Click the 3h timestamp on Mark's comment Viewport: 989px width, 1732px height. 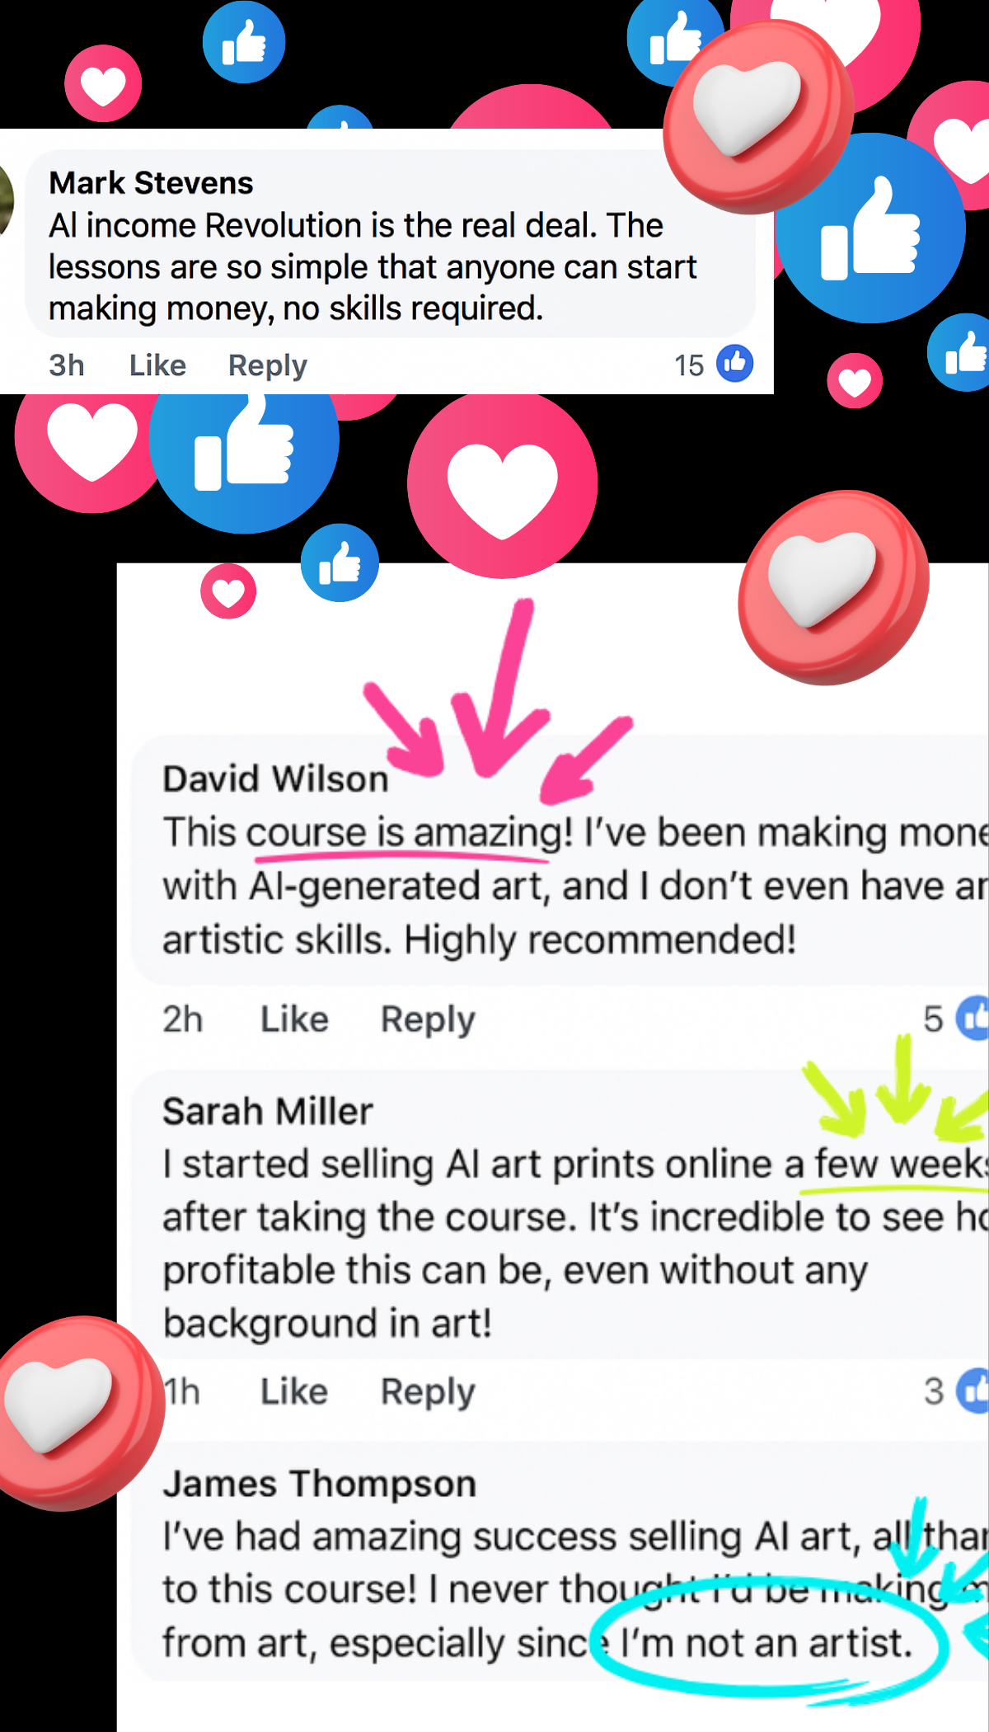67,365
